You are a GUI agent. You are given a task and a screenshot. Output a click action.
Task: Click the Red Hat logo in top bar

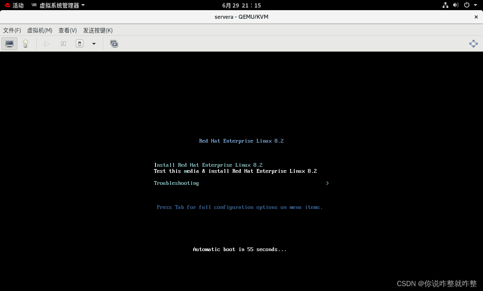click(7, 5)
